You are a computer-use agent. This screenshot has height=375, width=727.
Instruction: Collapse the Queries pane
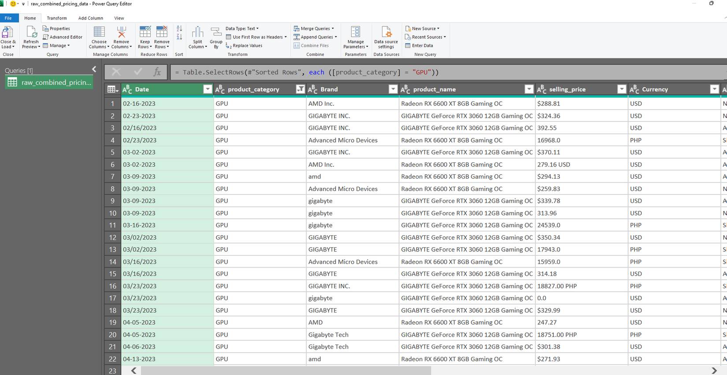pos(94,70)
